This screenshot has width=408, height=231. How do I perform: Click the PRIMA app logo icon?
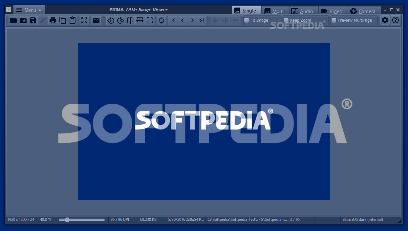point(9,10)
